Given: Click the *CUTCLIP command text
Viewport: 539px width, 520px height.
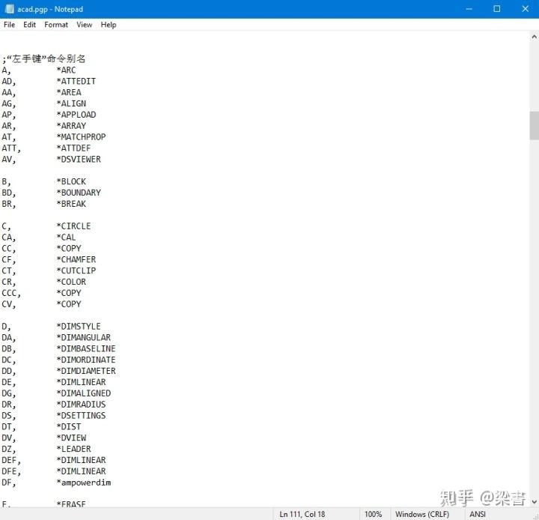Looking at the screenshot, I should (76, 270).
